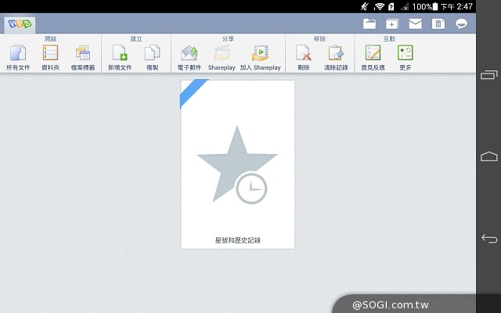Open the Starred and History card thumbnail
This screenshot has width=501, height=313.
238,164
